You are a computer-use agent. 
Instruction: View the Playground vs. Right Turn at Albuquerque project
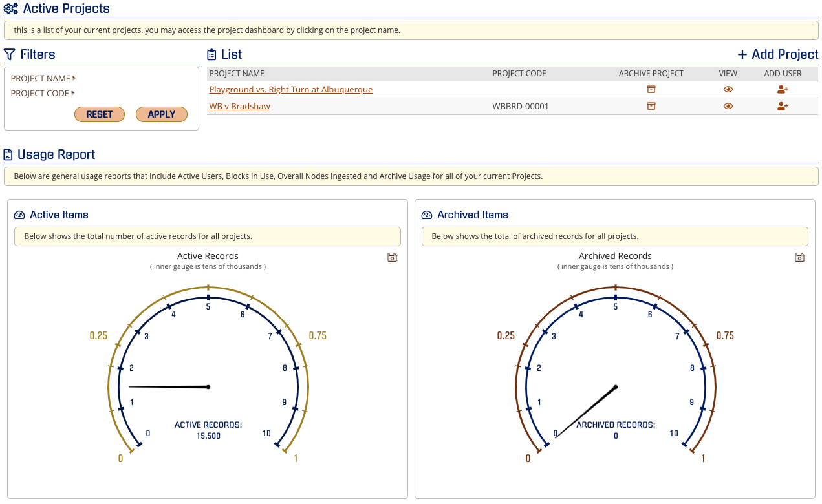pyautogui.click(x=728, y=89)
